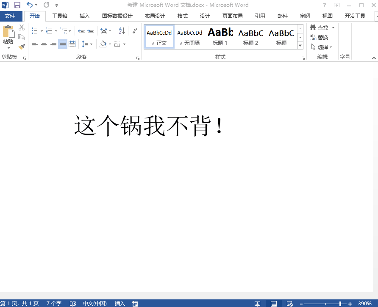Click the Find binoculars icon
Screen dimensions: 378x307
pos(313,27)
